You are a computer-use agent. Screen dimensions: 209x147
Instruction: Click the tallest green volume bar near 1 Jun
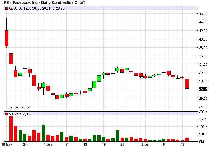(43, 133)
